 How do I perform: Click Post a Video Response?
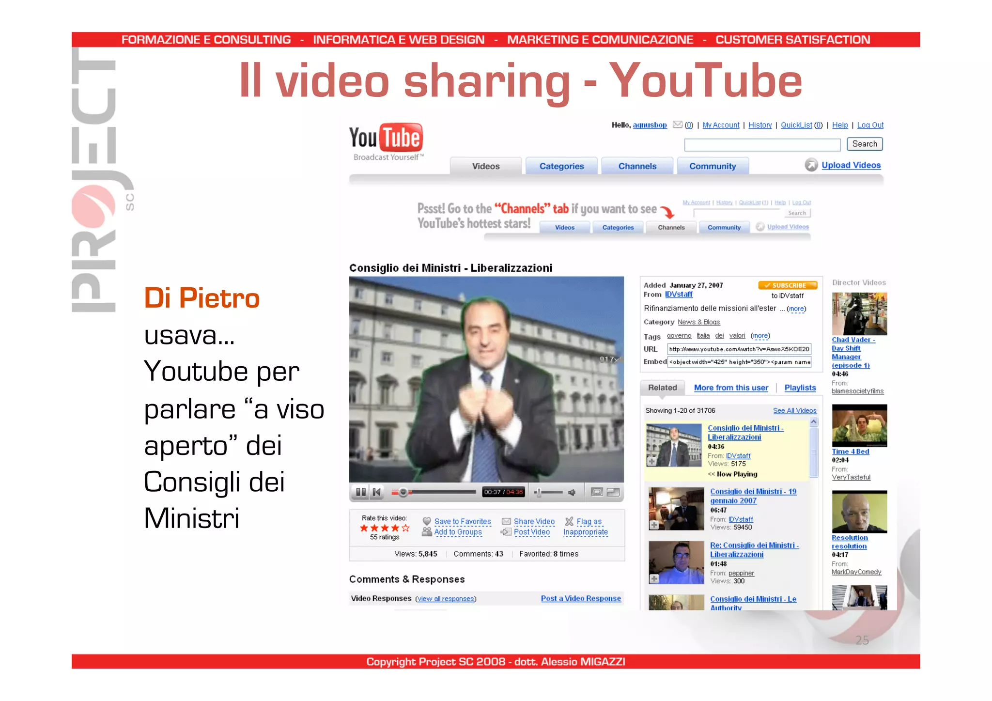[581, 598]
